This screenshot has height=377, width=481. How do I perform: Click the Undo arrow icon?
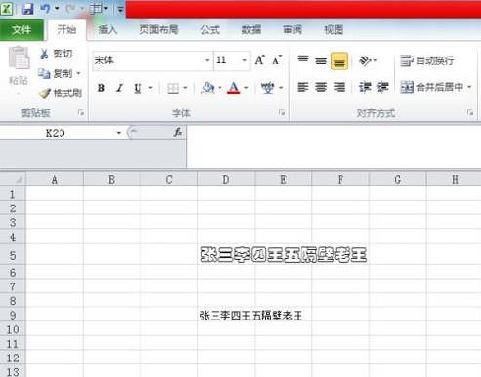(x=45, y=9)
